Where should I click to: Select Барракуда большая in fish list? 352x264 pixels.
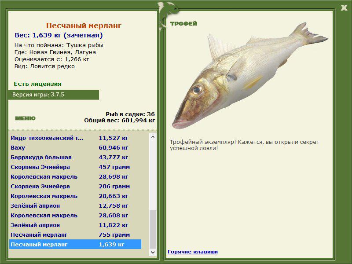coord(75,158)
